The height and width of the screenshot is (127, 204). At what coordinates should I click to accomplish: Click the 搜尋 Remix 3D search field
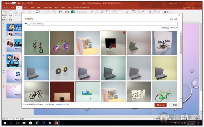tap(103, 24)
